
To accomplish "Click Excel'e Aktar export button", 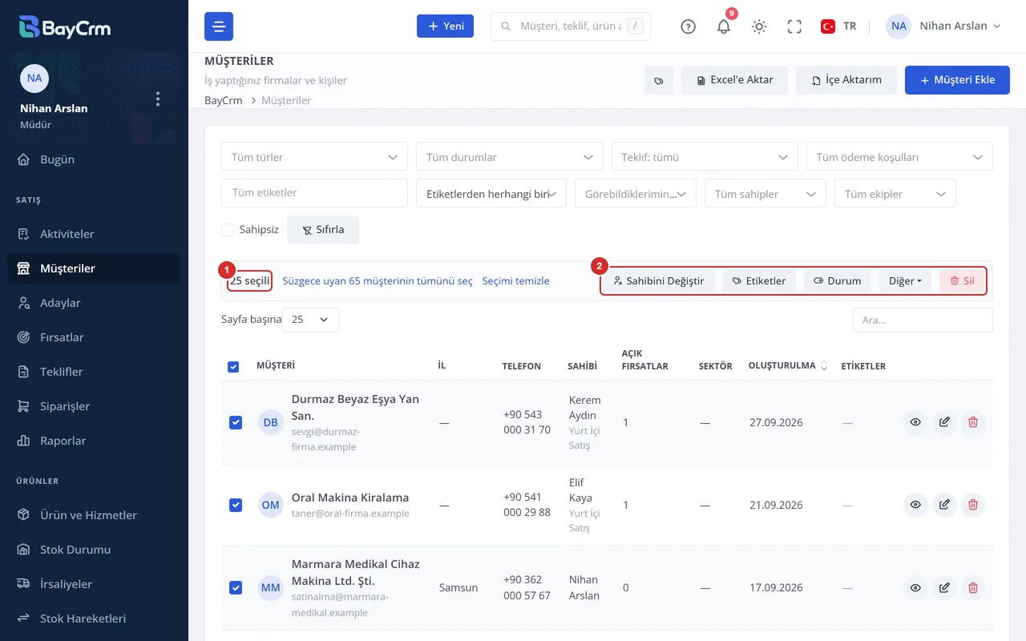I will pos(735,80).
